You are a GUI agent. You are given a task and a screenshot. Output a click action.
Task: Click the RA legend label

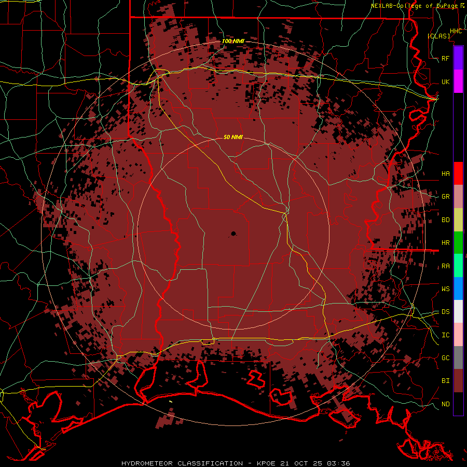coord(446,266)
